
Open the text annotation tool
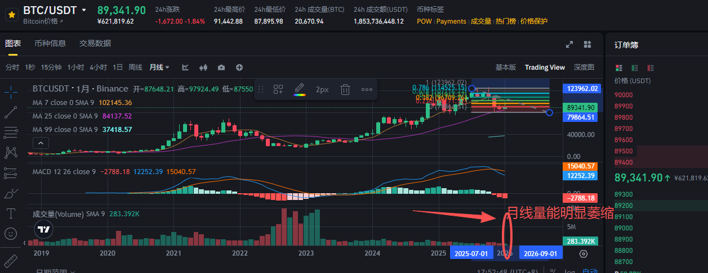10,213
